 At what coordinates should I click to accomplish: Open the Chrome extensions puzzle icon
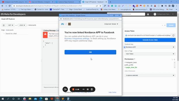tap(162, 6)
